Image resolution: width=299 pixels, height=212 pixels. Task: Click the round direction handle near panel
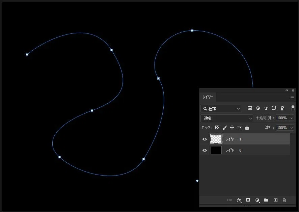point(197,181)
